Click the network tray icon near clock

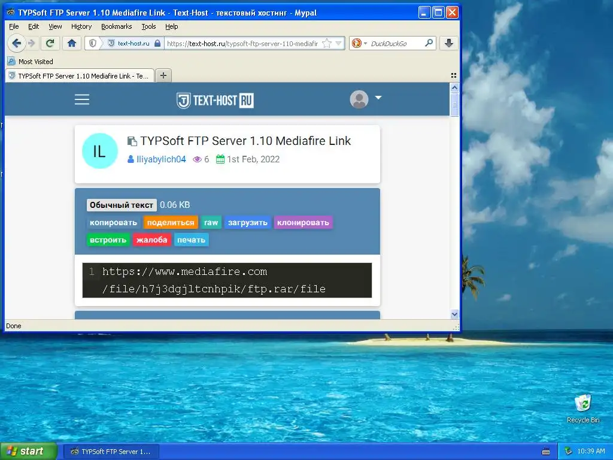pyautogui.click(x=568, y=452)
